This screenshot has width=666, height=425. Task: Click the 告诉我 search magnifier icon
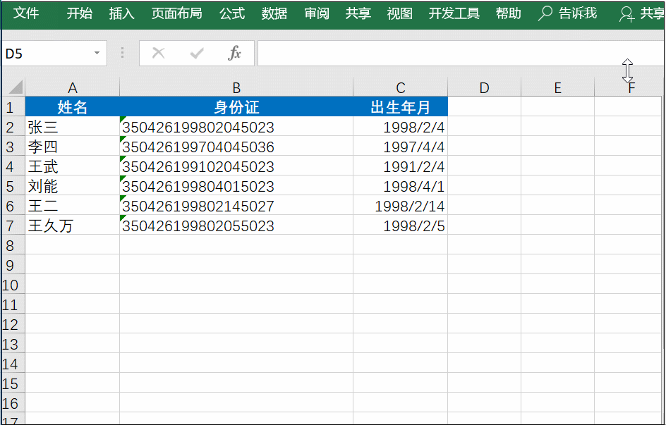tap(545, 13)
